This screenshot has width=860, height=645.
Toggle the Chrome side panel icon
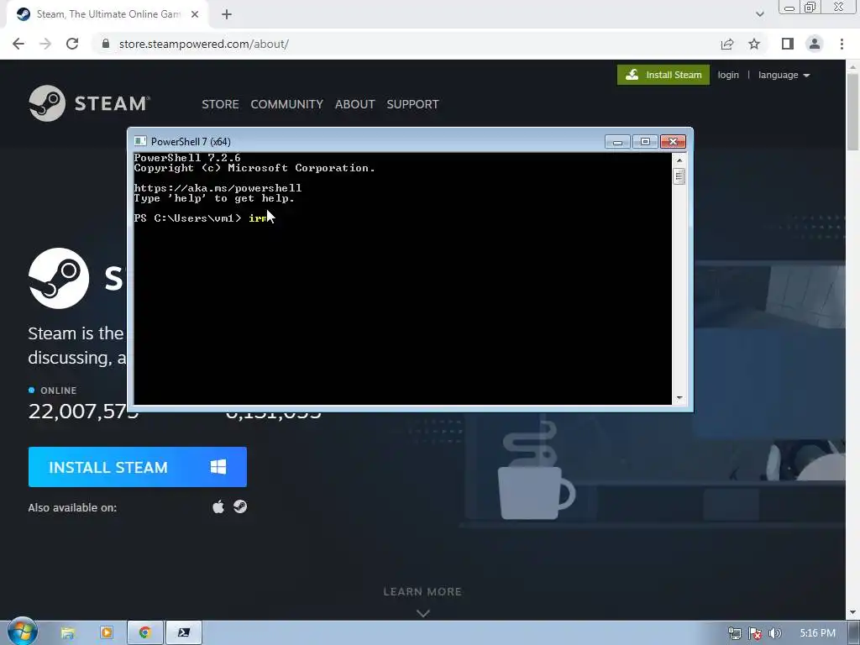click(x=788, y=44)
